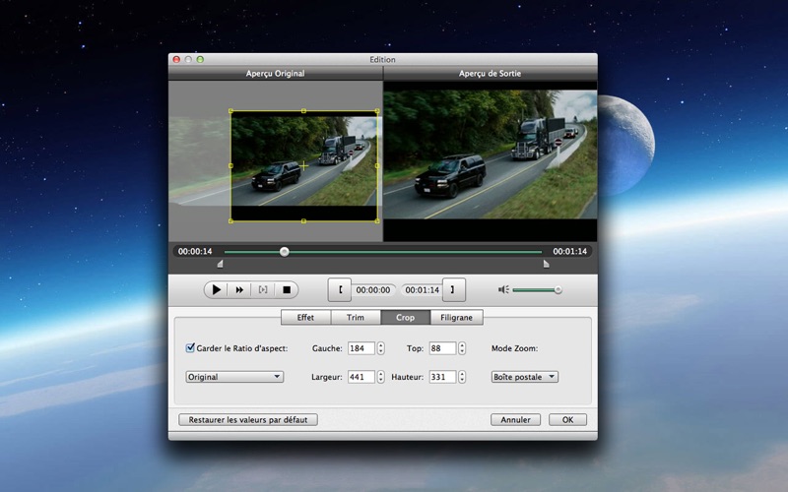This screenshot has height=492, width=788.
Task: Switch to the Effet tab
Action: (305, 318)
